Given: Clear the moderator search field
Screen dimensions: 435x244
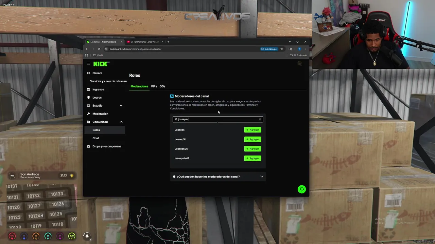Looking at the screenshot, I should pyautogui.click(x=260, y=119).
